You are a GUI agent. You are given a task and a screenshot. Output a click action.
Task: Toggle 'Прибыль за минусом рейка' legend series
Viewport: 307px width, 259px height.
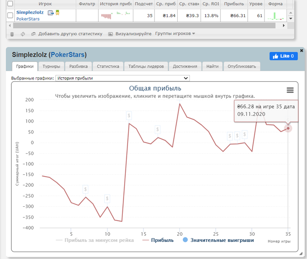point(95,240)
